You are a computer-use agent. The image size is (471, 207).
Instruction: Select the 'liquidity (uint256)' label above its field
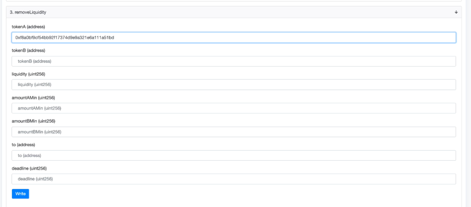click(x=29, y=74)
